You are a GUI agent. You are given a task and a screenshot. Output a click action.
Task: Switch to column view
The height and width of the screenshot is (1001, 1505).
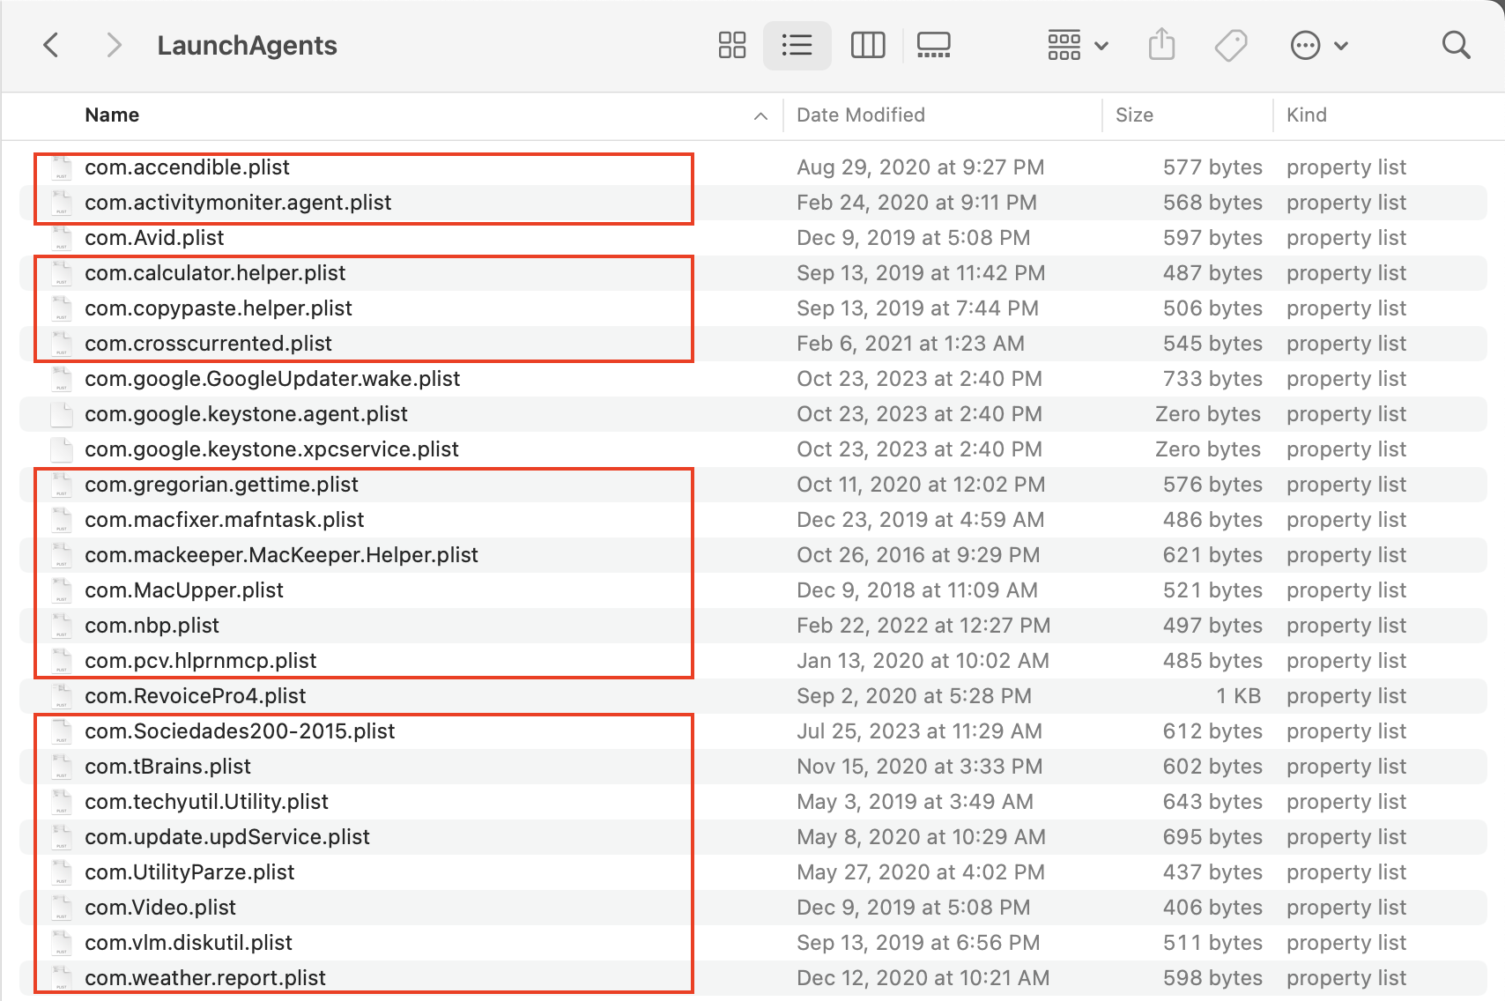(x=868, y=45)
